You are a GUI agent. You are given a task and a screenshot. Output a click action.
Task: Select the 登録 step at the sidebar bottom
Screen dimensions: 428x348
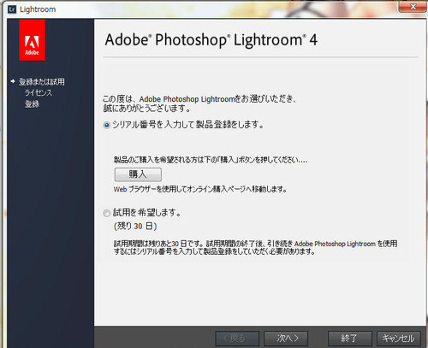pos(32,104)
